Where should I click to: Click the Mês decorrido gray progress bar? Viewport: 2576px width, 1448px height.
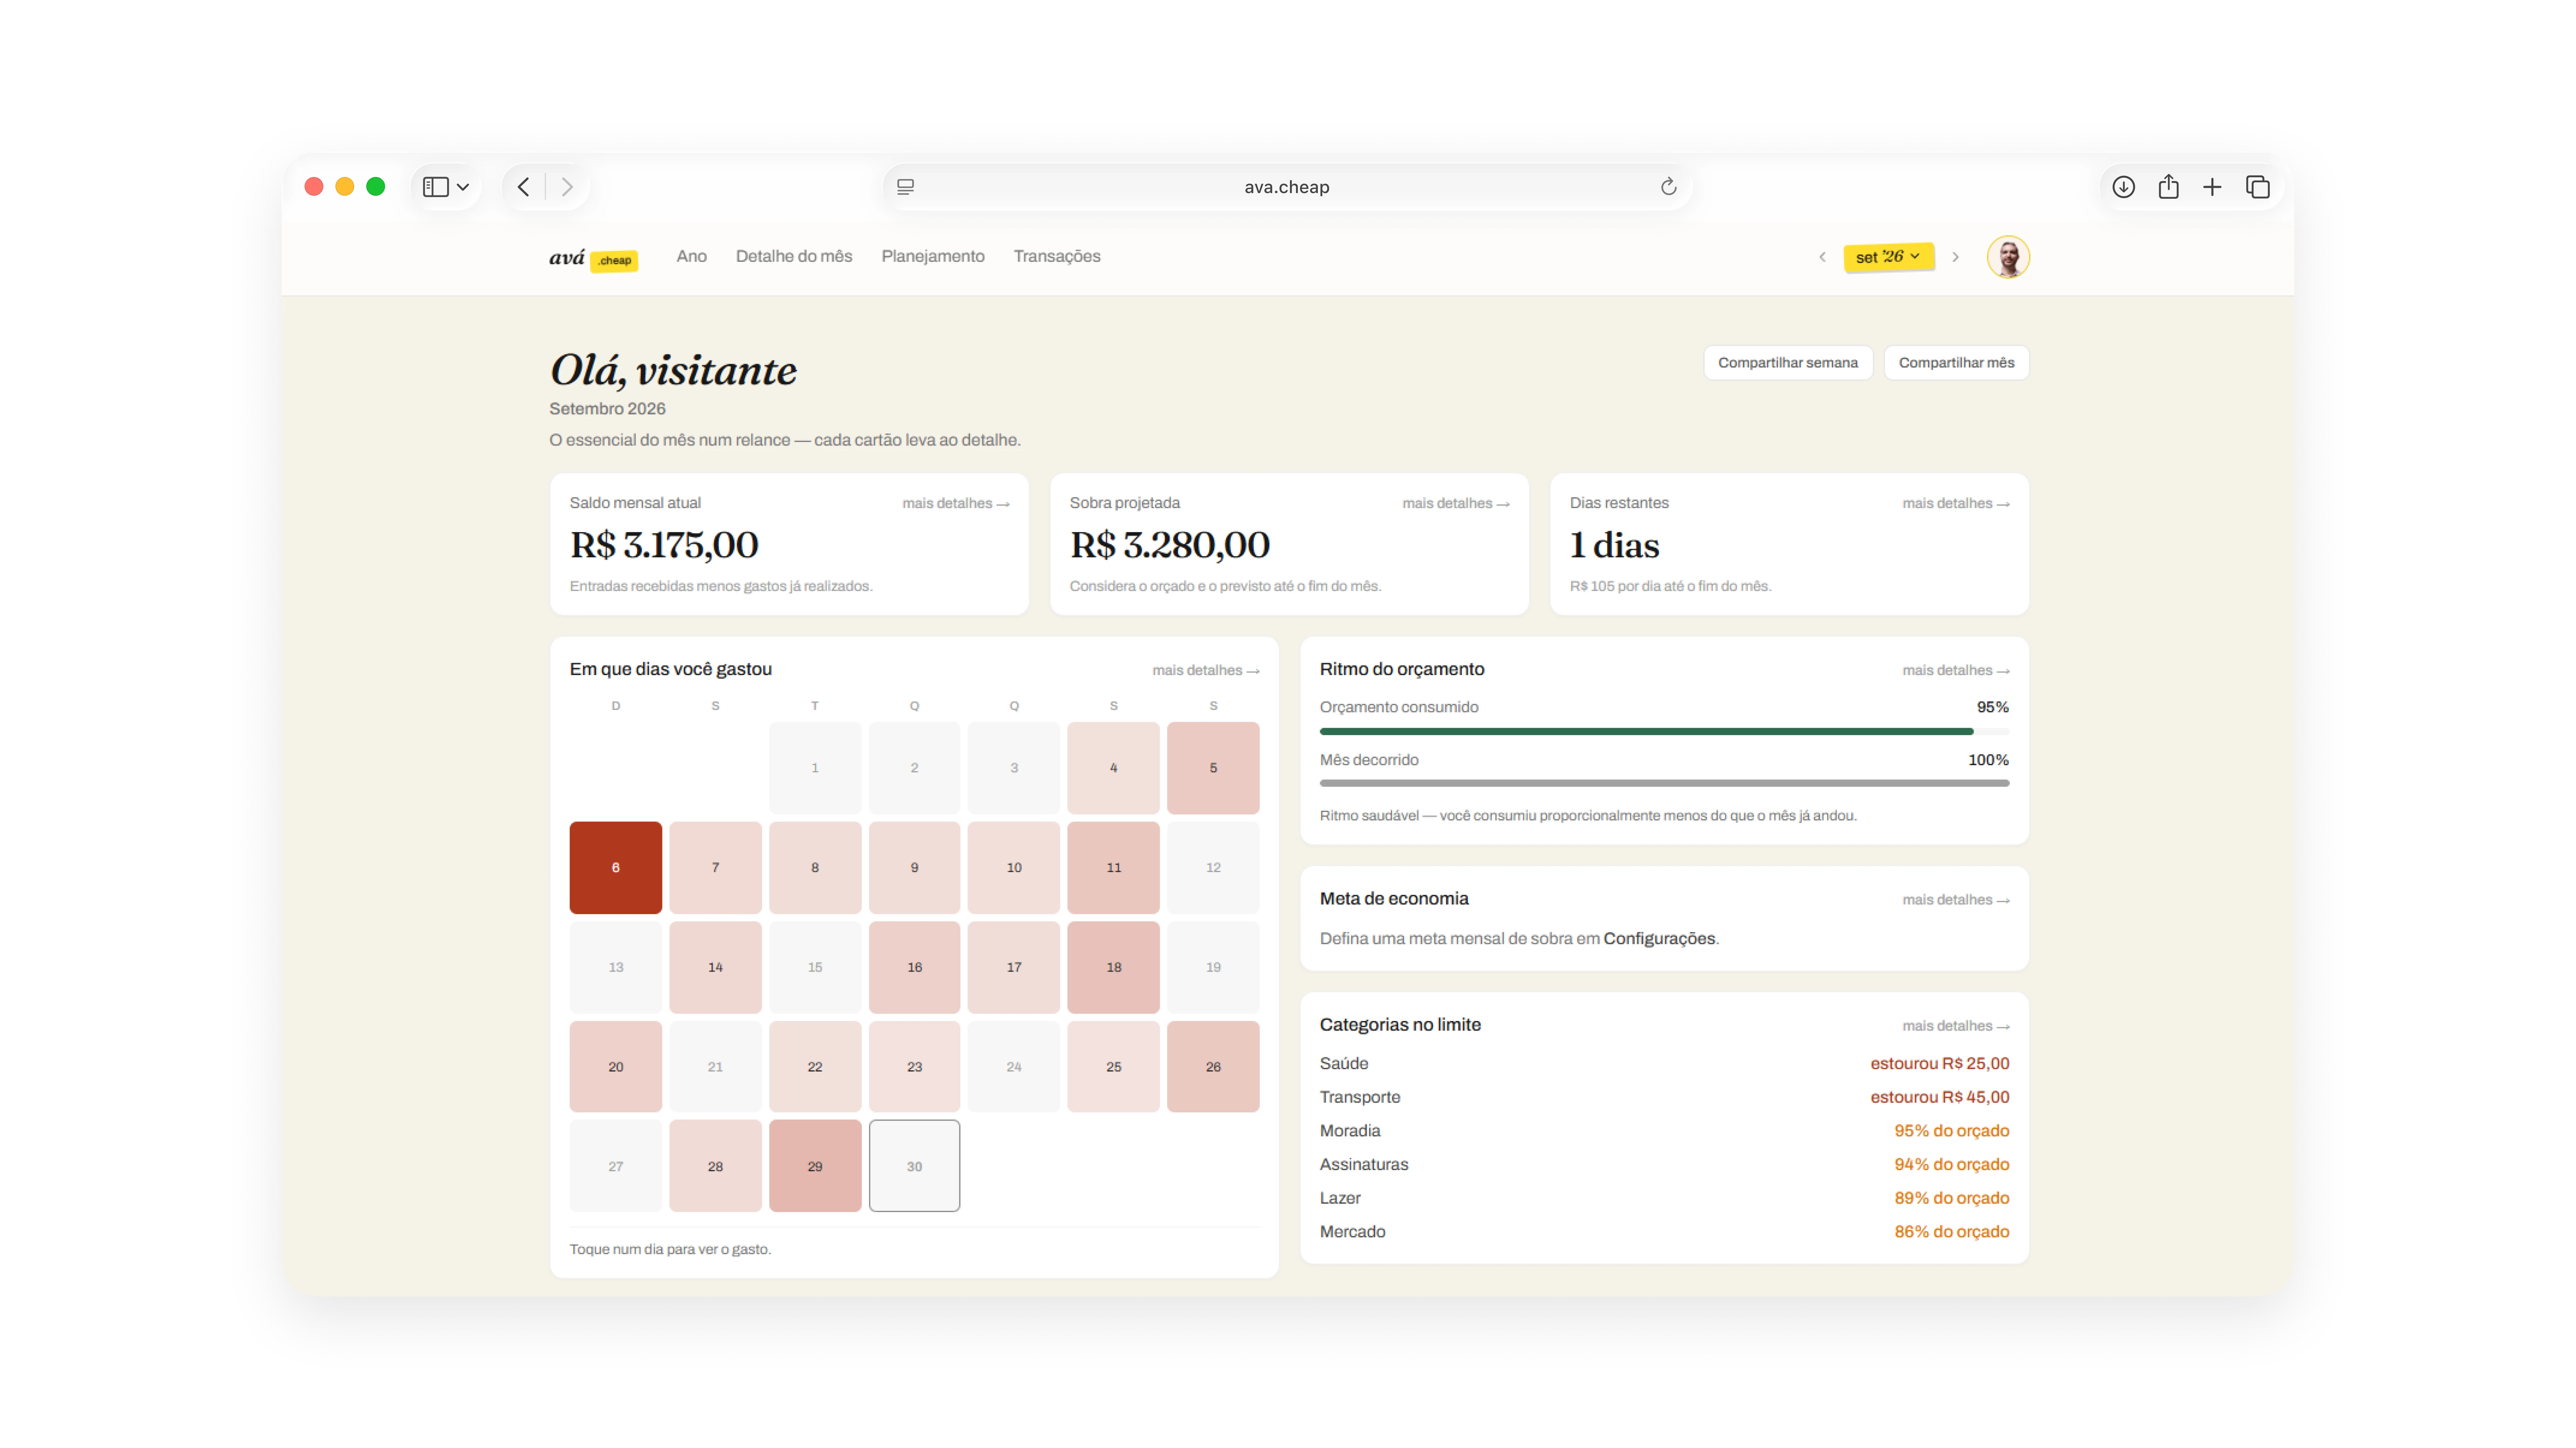[1664, 783]
